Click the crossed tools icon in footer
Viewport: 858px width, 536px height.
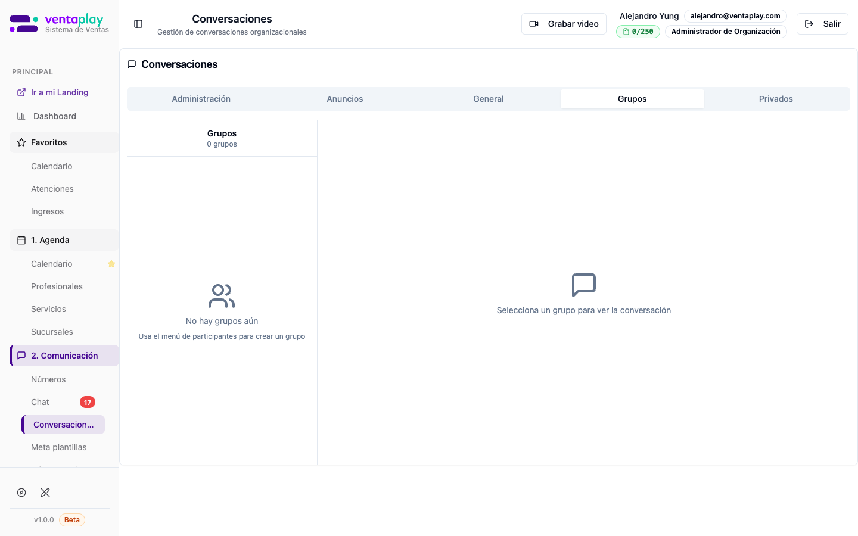(x=45, y=493)
